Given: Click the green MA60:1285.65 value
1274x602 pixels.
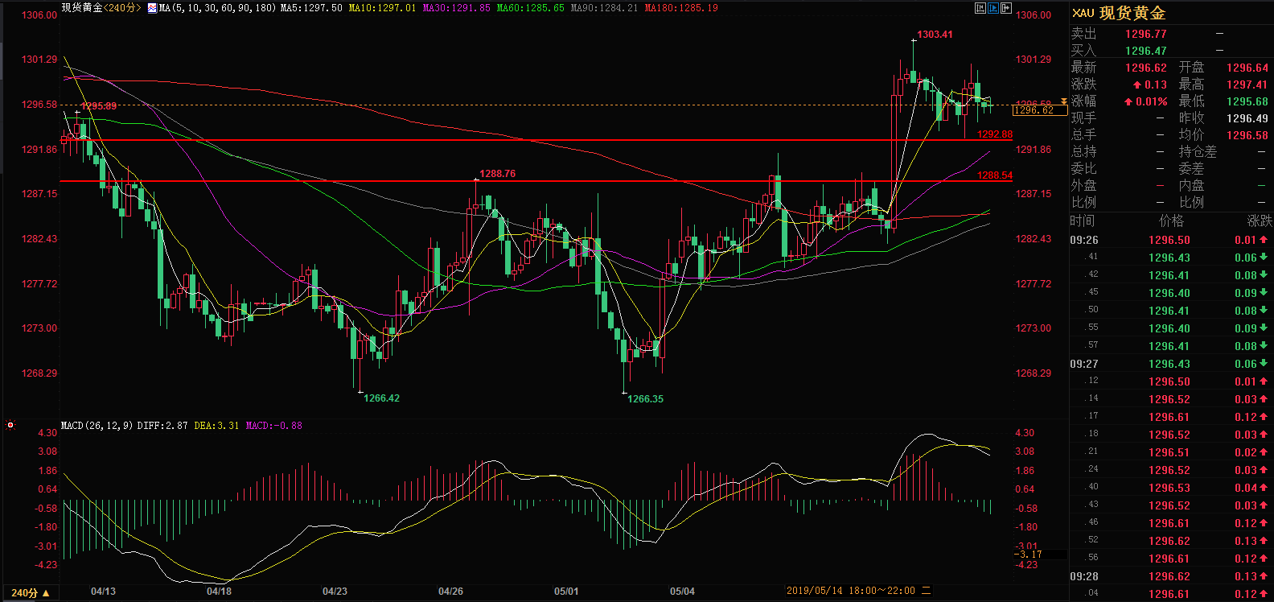Looking at the screenshot, I should pos(530,8).
